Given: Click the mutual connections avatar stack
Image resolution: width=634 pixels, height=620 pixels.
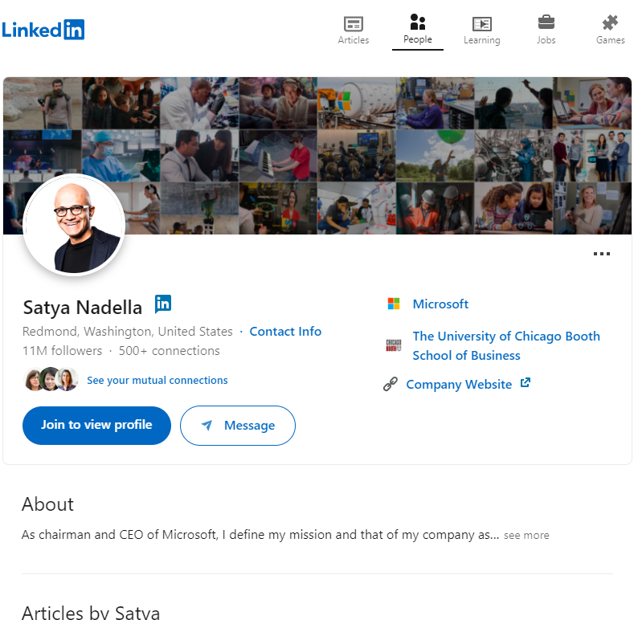Looking at the screenshot, I should point(51,380).
